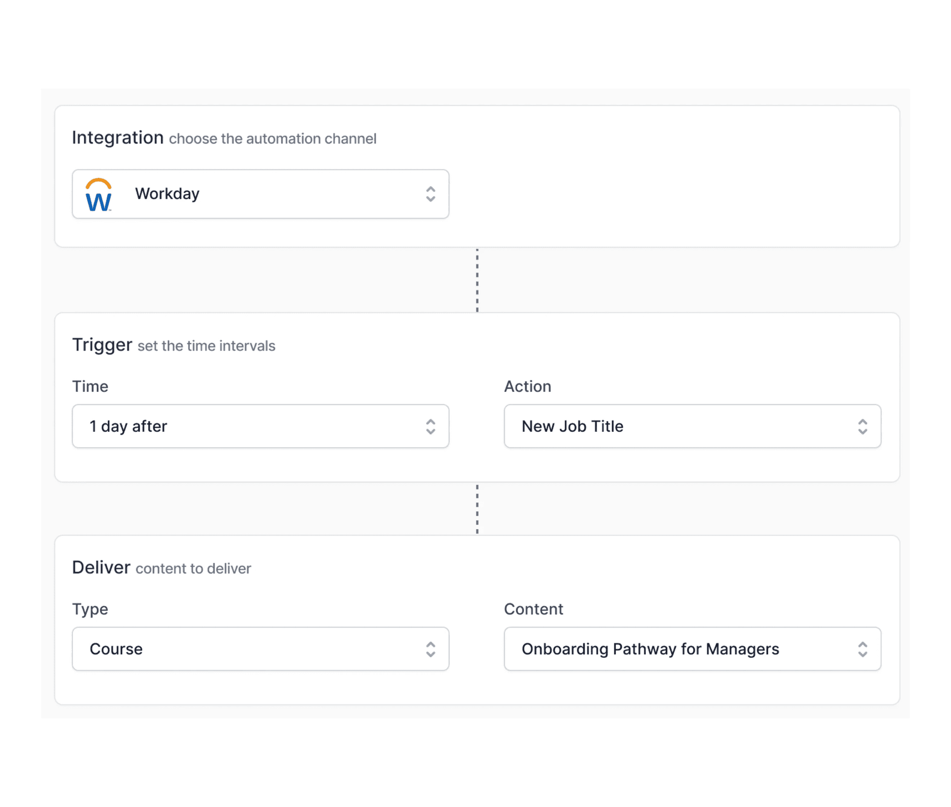Click the Trigger section heading

point(102,345)
